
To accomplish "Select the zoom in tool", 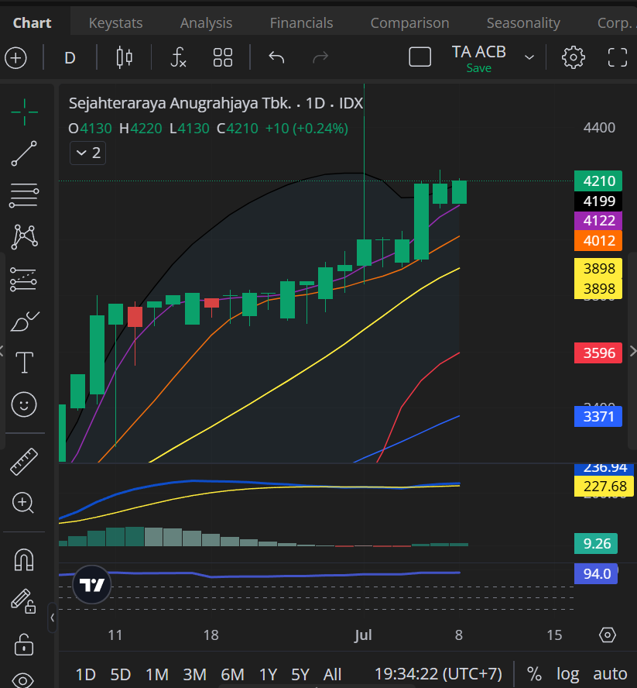I will point(22,503).
